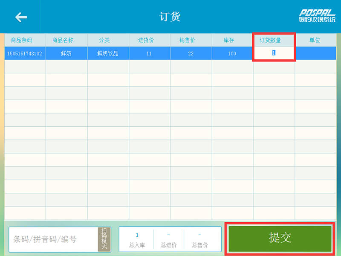The image size is (341, 256).
Task: Click the back arrow icon
Action: click(21, 17)
